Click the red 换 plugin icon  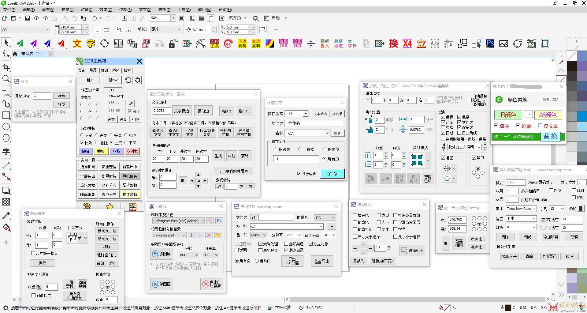coord(394,43)
